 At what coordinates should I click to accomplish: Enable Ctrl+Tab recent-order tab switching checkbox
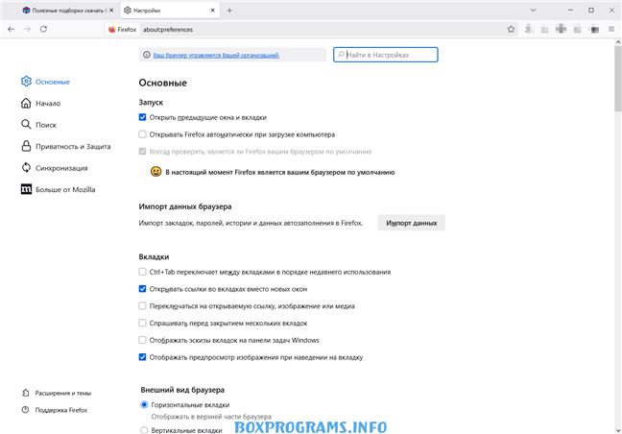pyautogui.click(x=142, y=272)
